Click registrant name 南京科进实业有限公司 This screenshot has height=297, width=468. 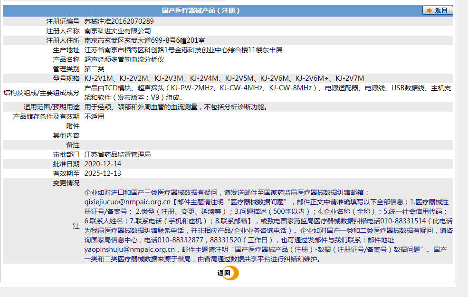point(117,31)
